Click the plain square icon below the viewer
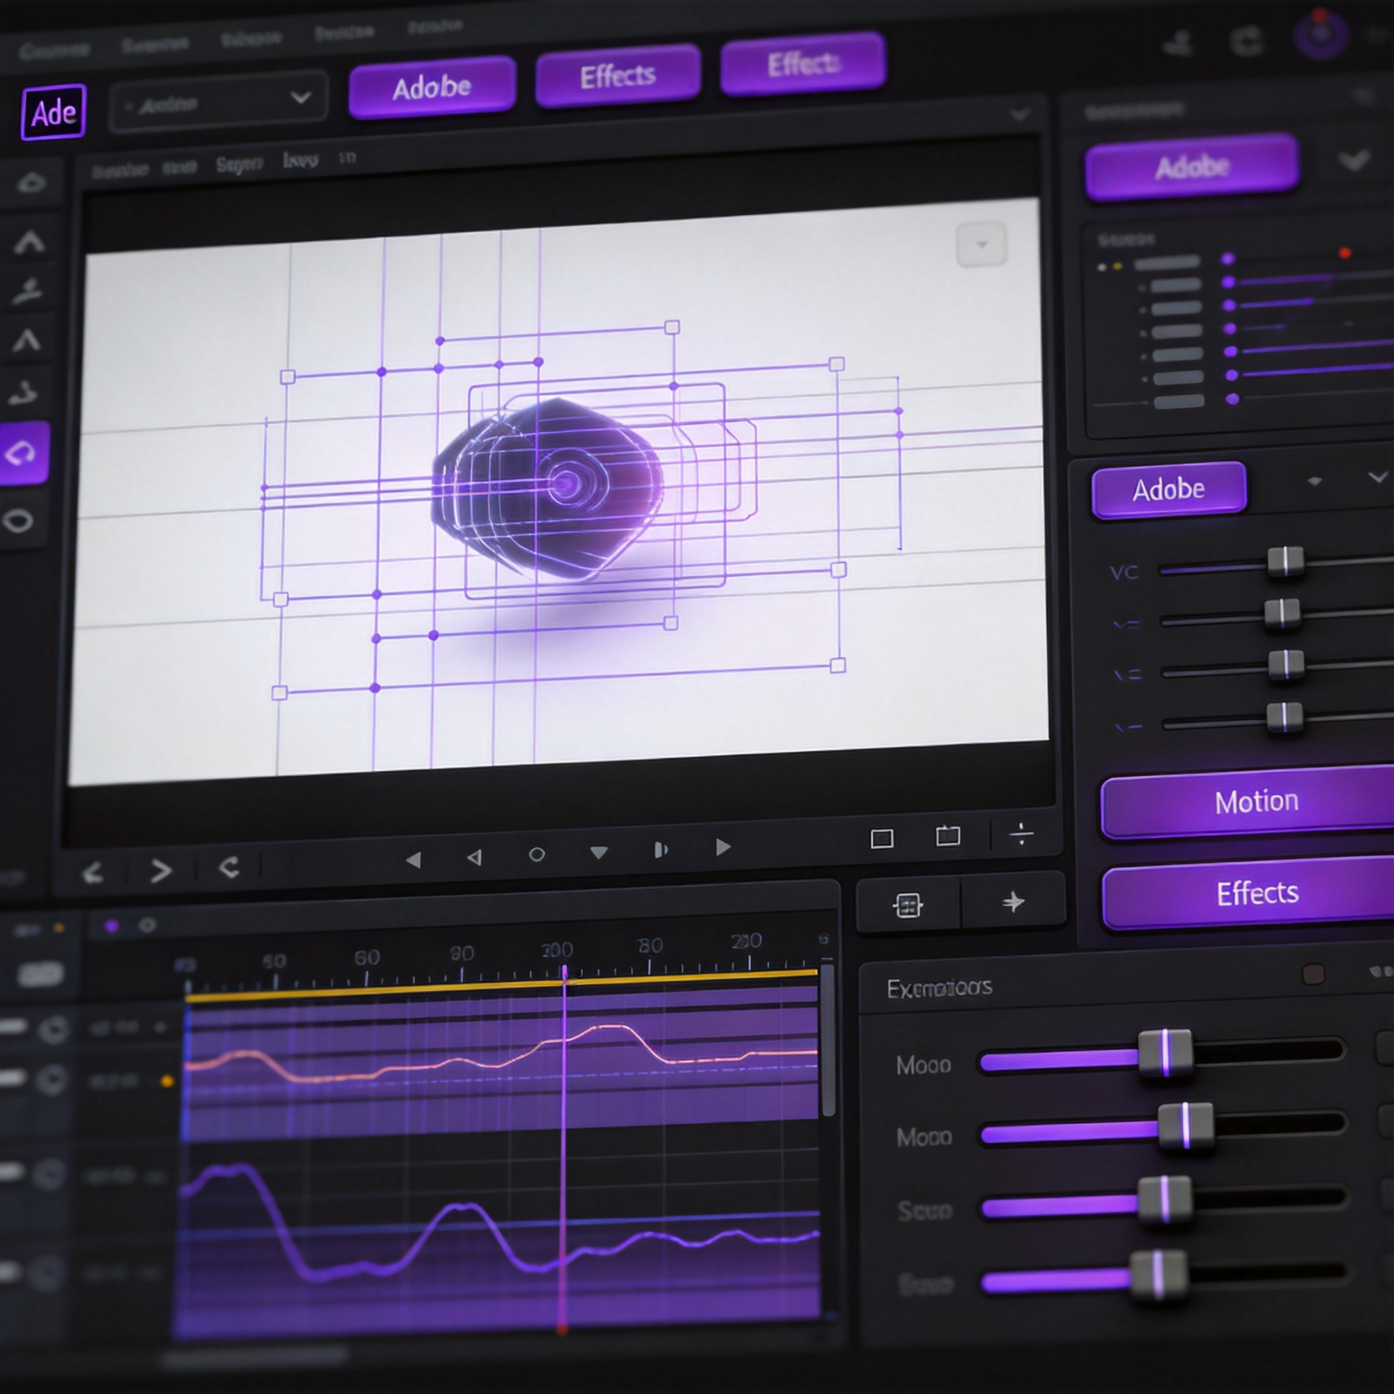Image resolution: width=1394 pixels, height=1394 pixels. (882, 839)
